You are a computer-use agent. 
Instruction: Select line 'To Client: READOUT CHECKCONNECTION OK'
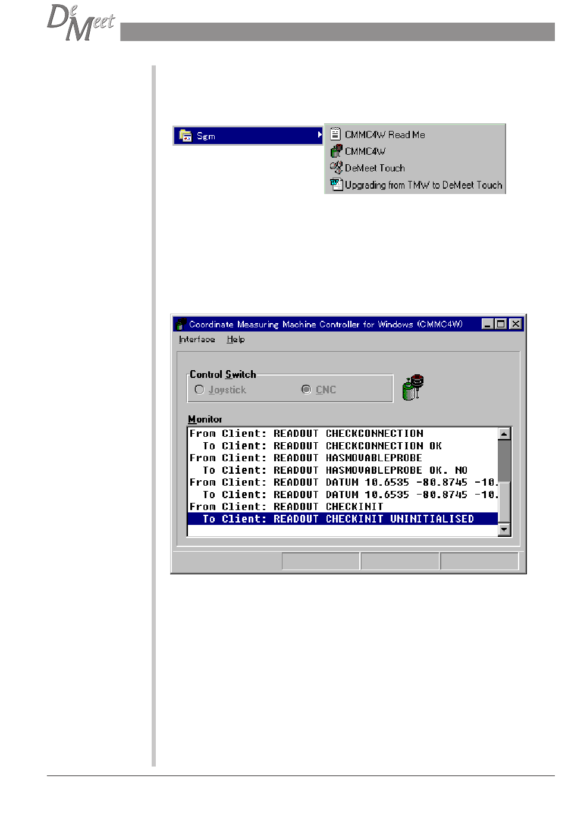(x=343, y=446)
